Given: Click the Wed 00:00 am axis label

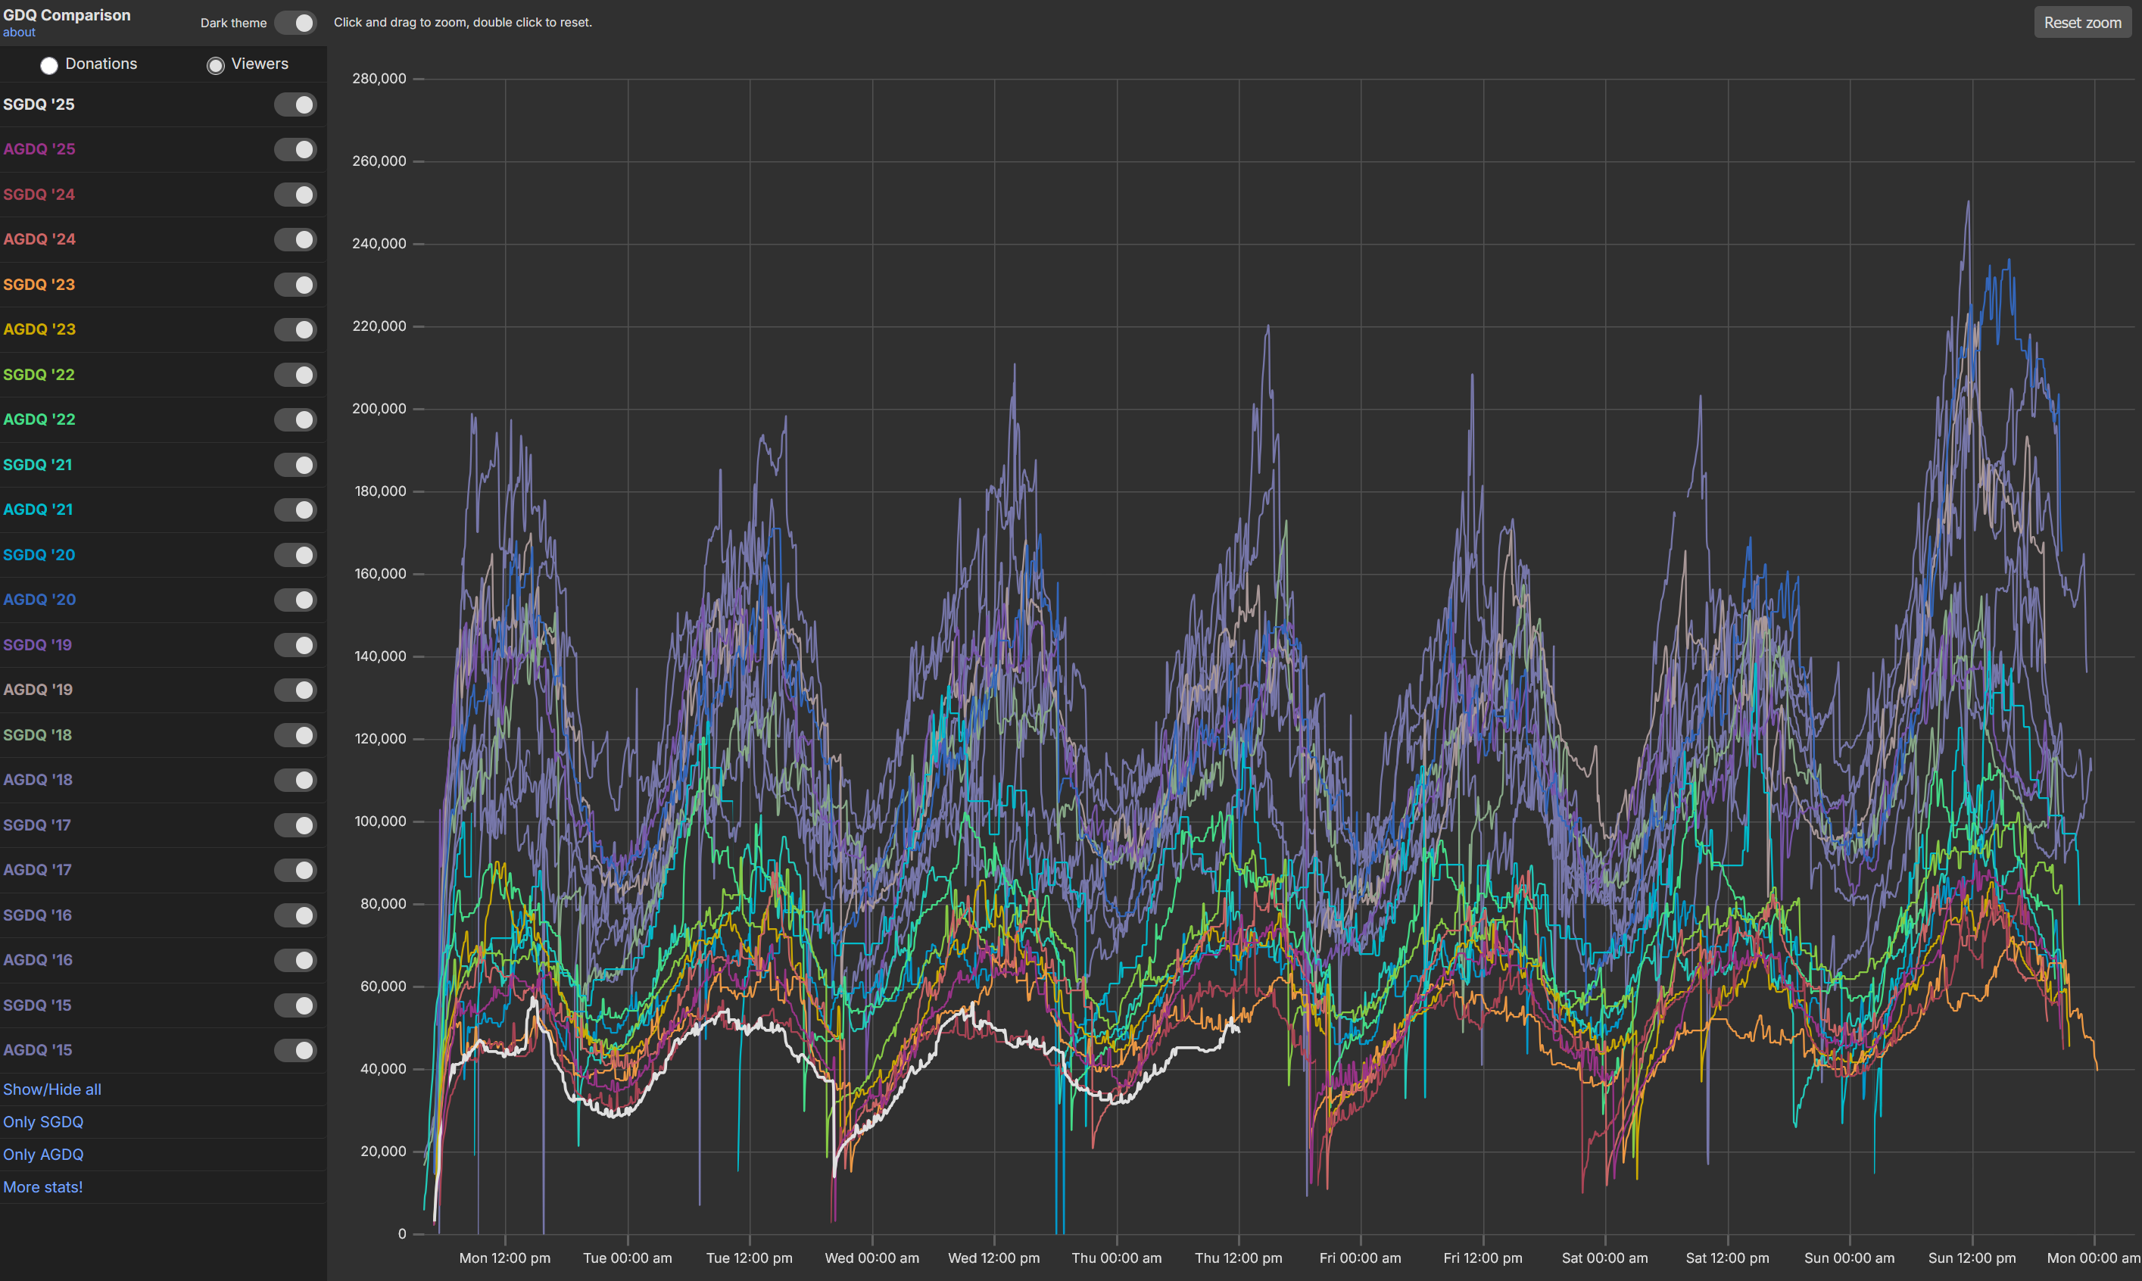Looking at the screenshot, I should pos(871,1258).
